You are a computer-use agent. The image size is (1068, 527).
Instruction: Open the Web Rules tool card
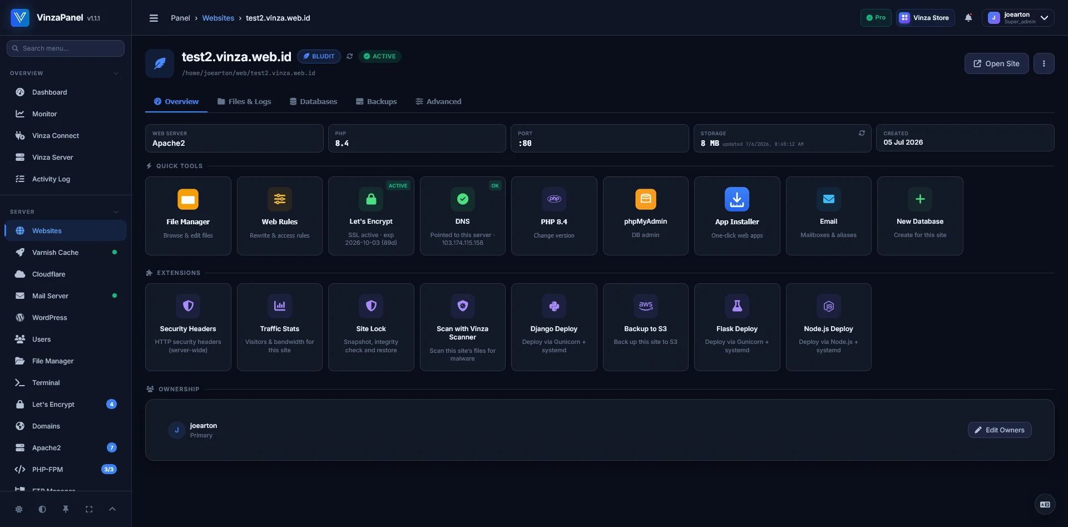(279, 216)
